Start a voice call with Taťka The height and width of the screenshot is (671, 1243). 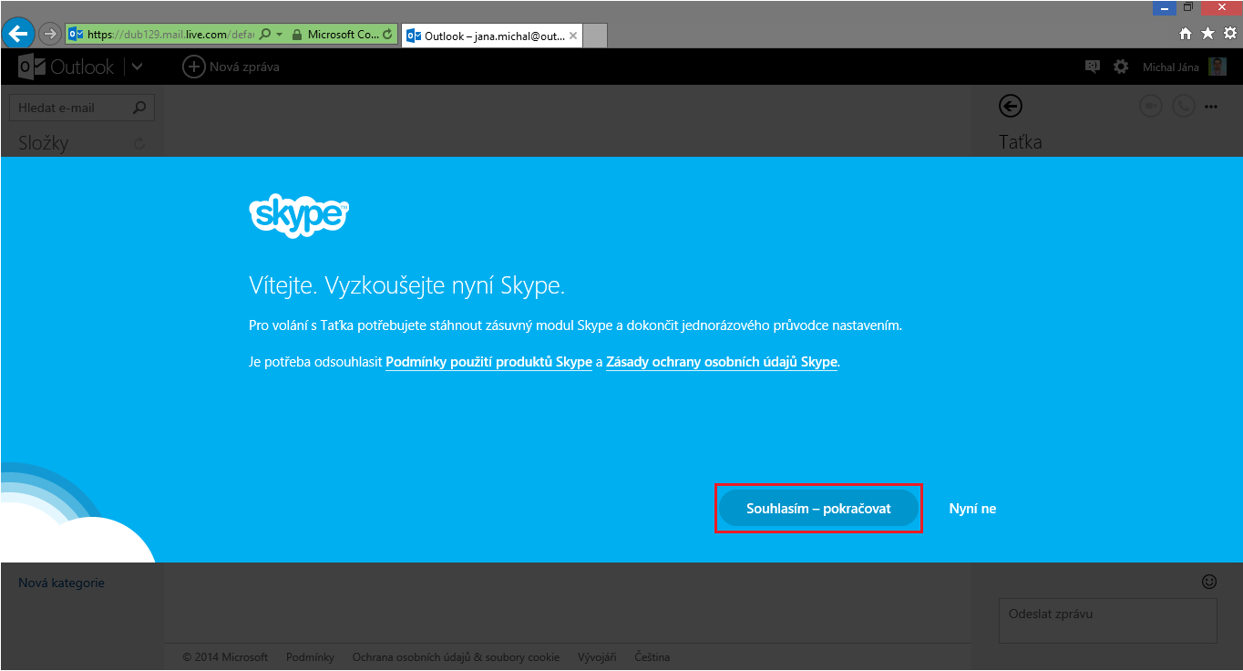1183,106
